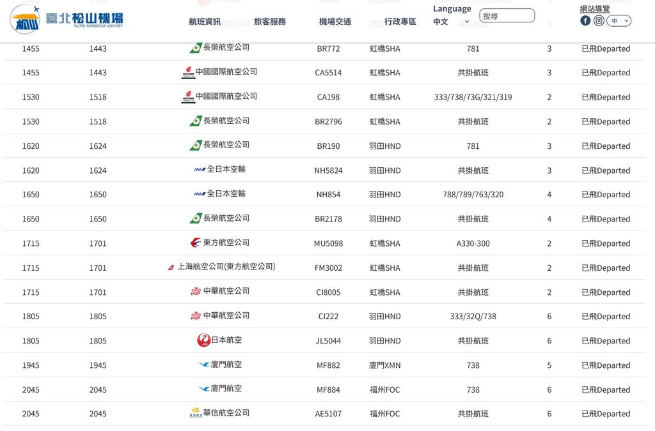655x431 pixels.
Task: Click EVA Air logo in the BR772 row
Action: 196,48
